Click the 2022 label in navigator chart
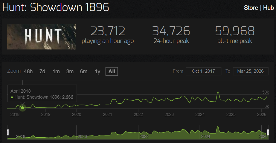Image resolution: width=276 pixels, height=143 pixels. [x=144, y=136]
